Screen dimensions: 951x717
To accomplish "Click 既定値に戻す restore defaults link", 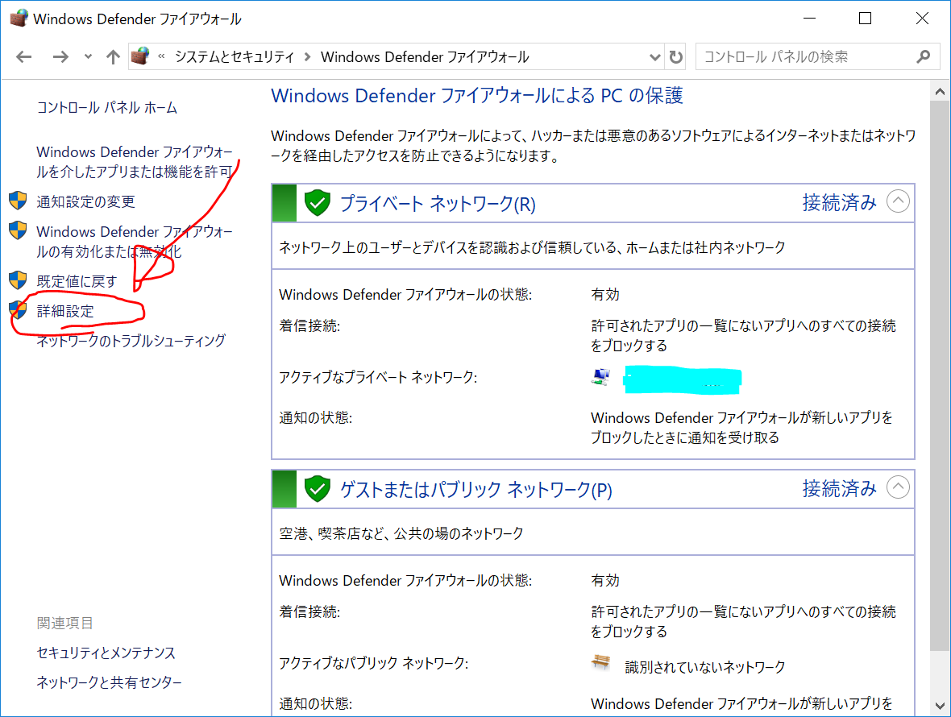I will 77,281.
